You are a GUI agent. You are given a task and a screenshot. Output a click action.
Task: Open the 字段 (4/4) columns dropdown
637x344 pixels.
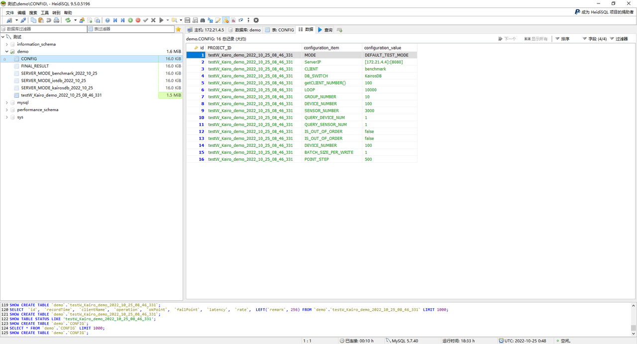(x=594, y=39)
